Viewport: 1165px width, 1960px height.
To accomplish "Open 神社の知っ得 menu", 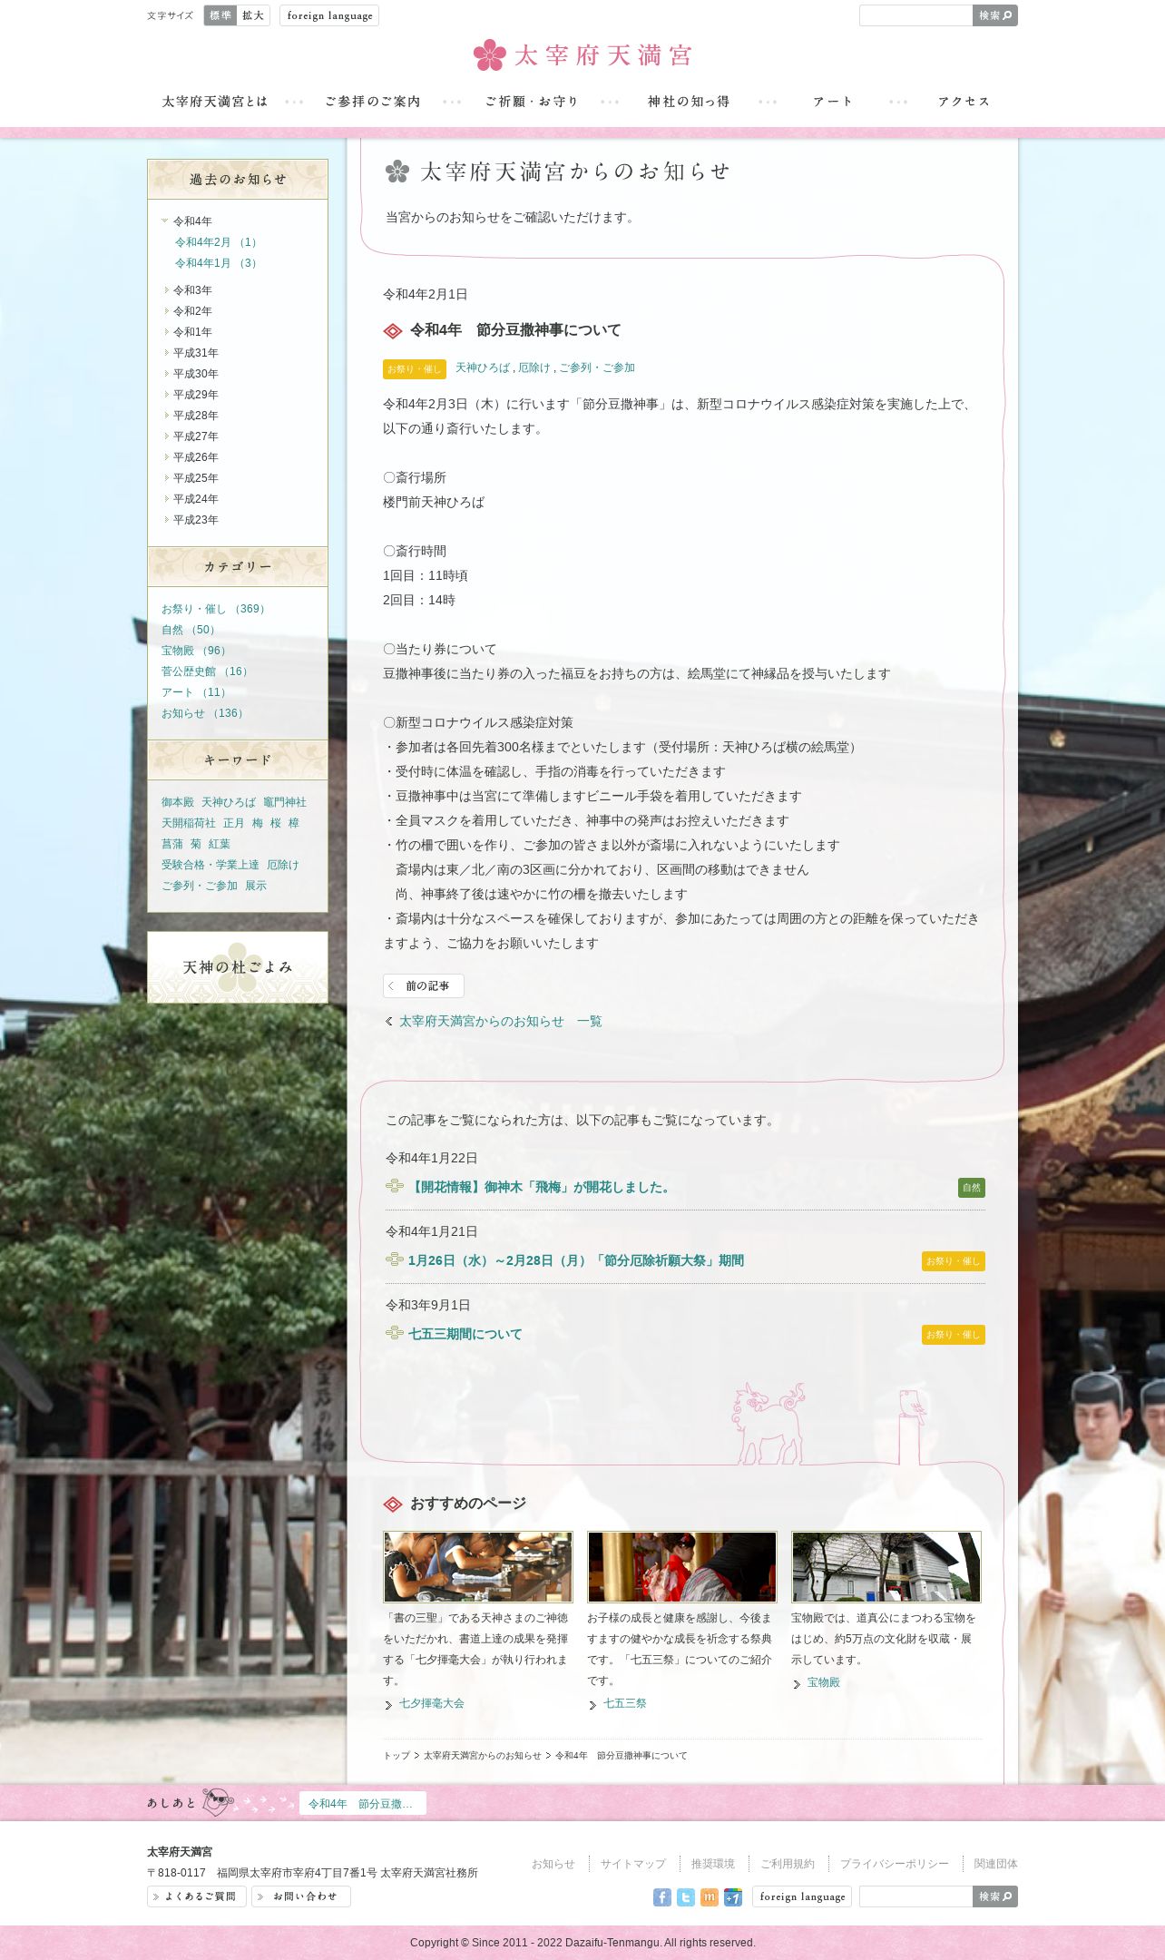I will [x=689, y=102].
